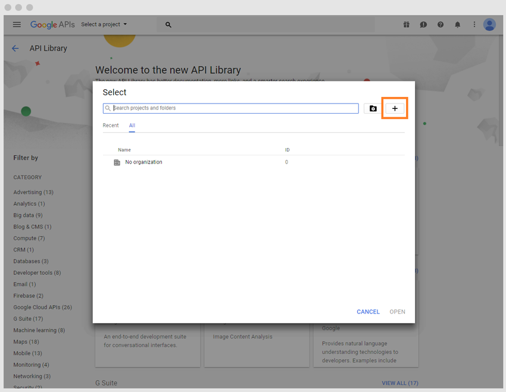Select the No organization row

pos(254,162)
